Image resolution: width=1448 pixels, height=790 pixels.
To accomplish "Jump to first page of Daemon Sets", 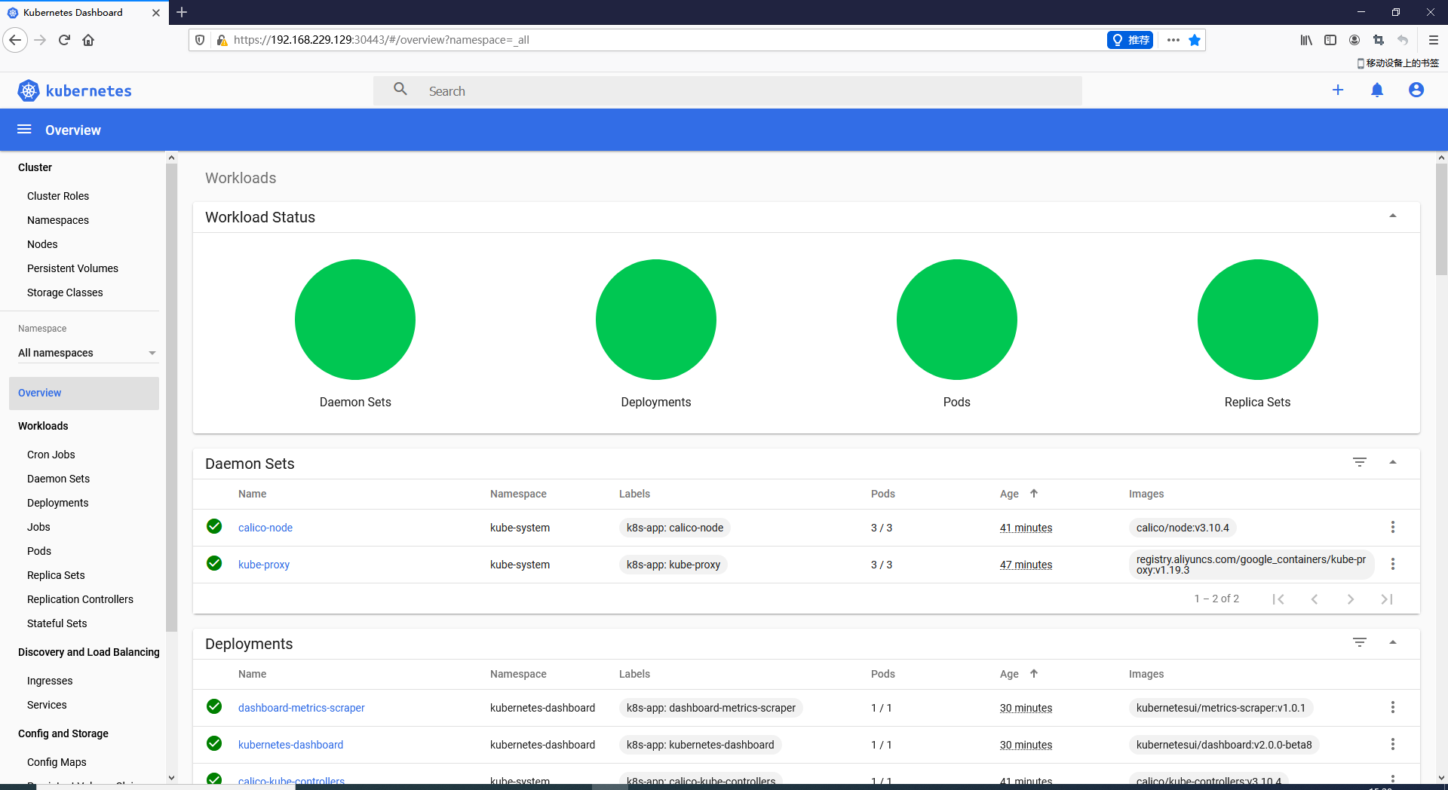I will (x=1278, y=599).
